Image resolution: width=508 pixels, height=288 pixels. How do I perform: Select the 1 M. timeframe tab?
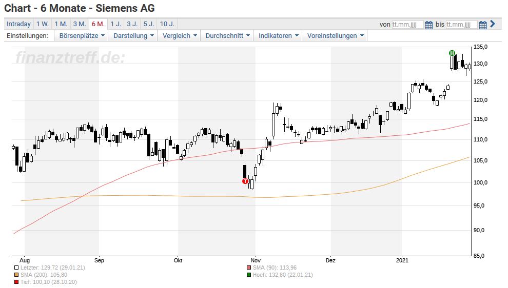click(x=61, y=24)
